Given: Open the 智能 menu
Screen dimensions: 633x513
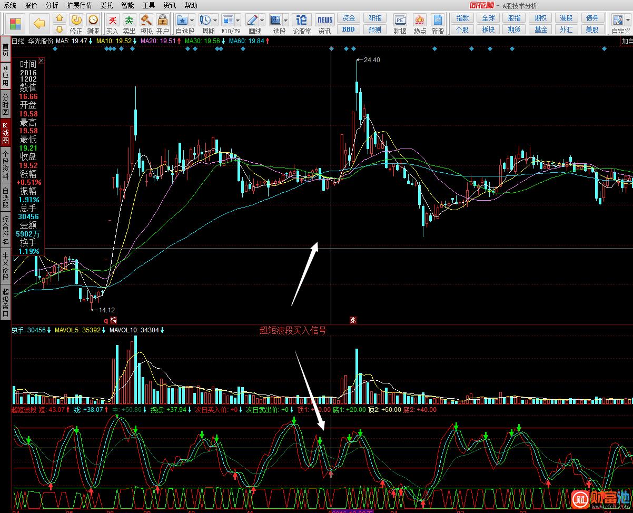Looking at the screenshot, I should point(127,5).
